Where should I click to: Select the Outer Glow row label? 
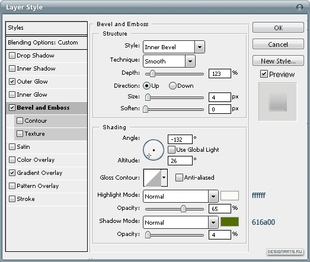(x=32, y=81)
